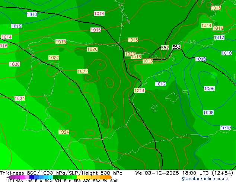Click the purple arrow at the legend start

pyautogui.click(x=9, y=177)
